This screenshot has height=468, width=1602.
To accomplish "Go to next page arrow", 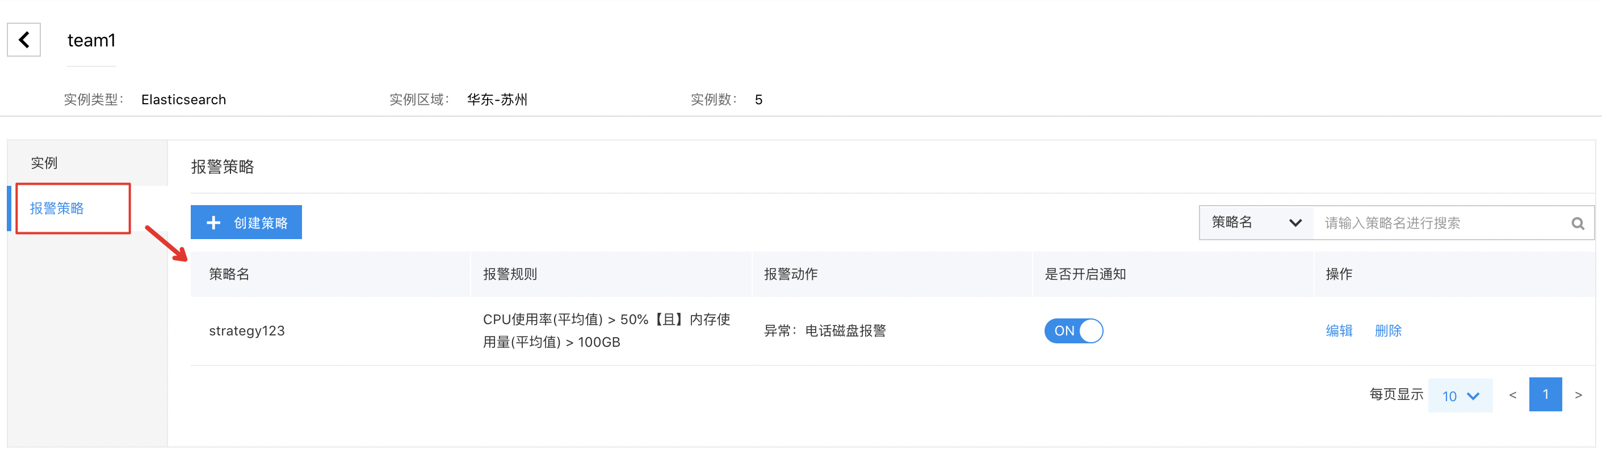I will pyautogui.click(x=1578, y=395).
